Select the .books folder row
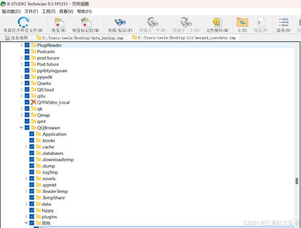The height and width of the screenshot is (228, 301). (48, 141)
